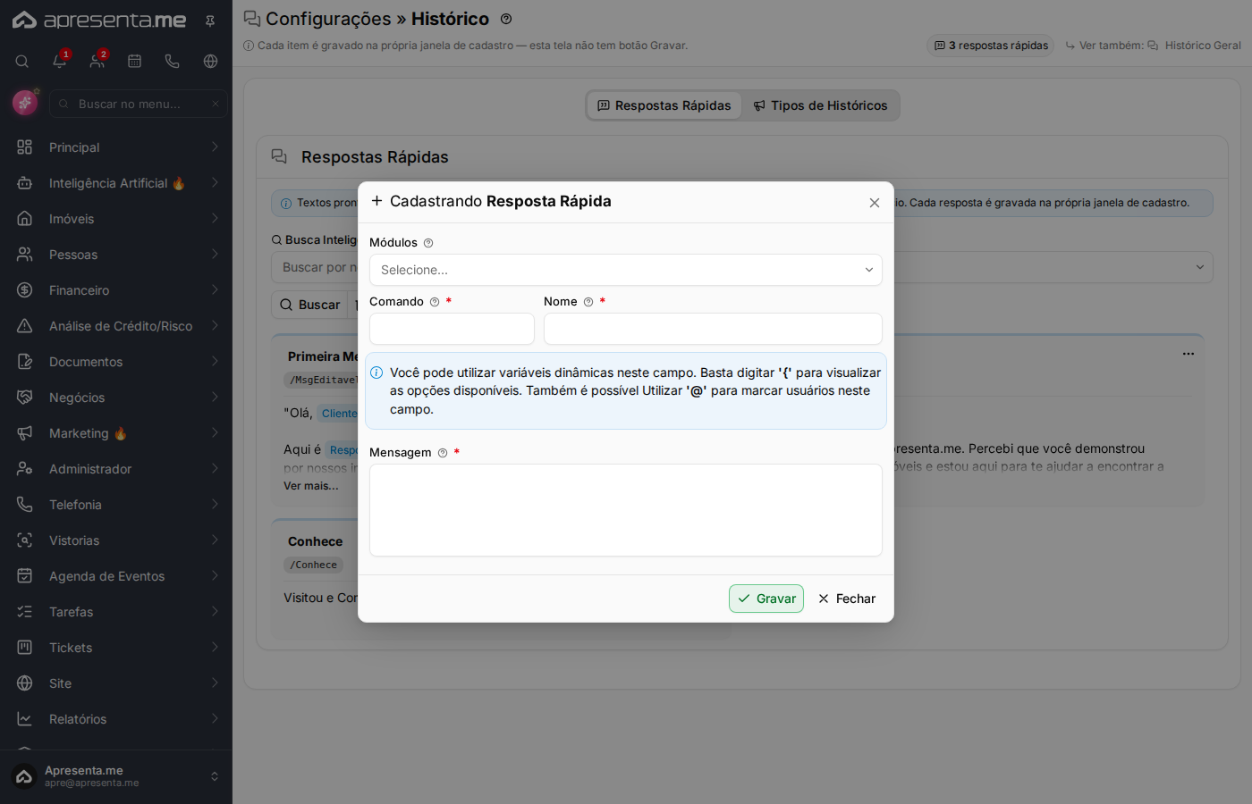Open the notifications bell icon
This screenshot has width=1252, height=804.
point(60,61)
